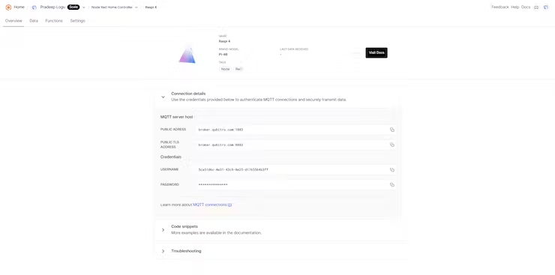Collapse the Connection details section
Image resolution: width=555 pixels, height=275 pixels.
[x=163, y=97]
